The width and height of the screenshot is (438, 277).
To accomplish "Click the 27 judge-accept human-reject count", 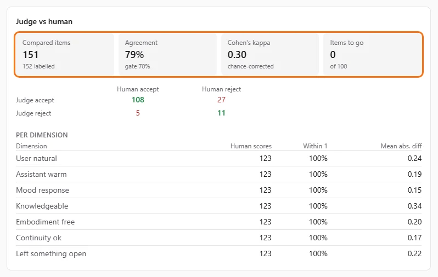I will click(x=221, y=100).
